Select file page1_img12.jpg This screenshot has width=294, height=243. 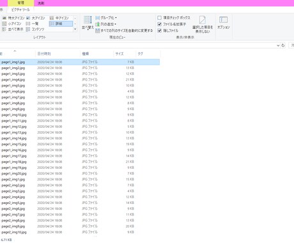click(x=80, y=127)
